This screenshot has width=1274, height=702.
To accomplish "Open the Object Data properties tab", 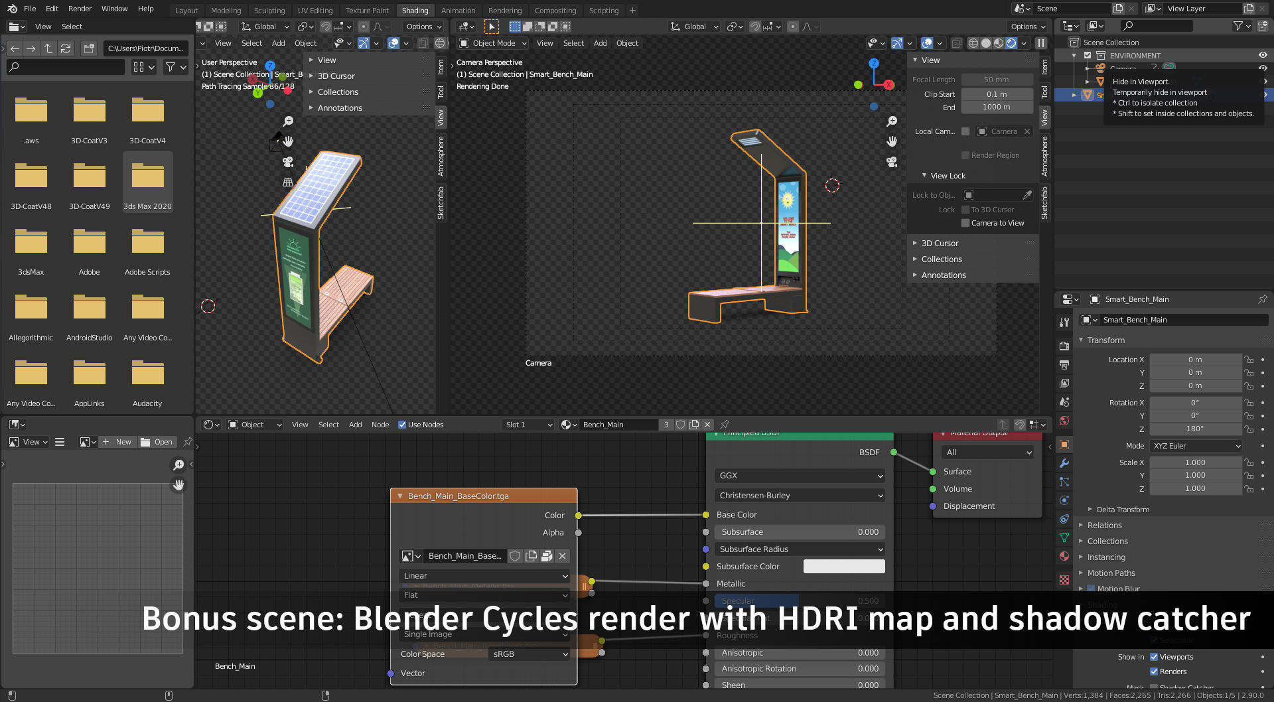I will (1064, 537).
